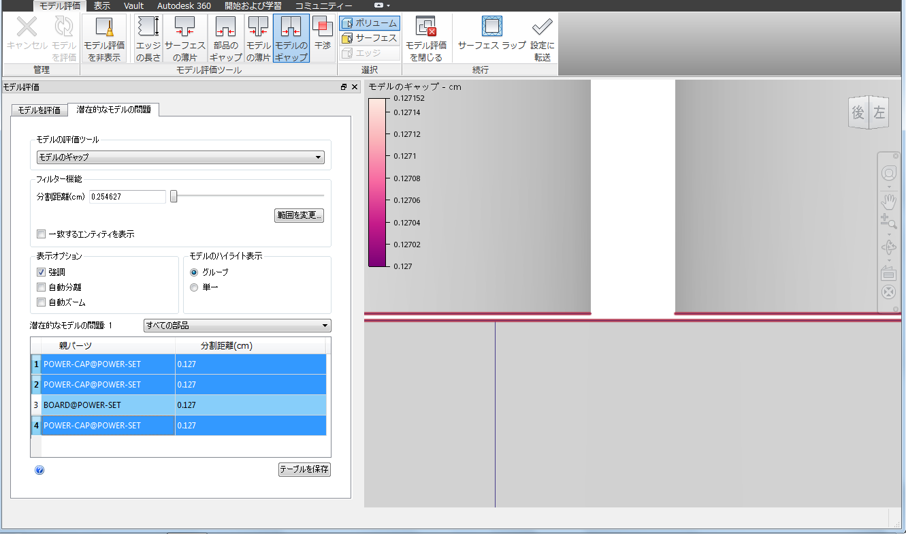Click the モデルを評価 refresh icon in ribbon
Screen dimensions: 906x534
pos(64,27)
